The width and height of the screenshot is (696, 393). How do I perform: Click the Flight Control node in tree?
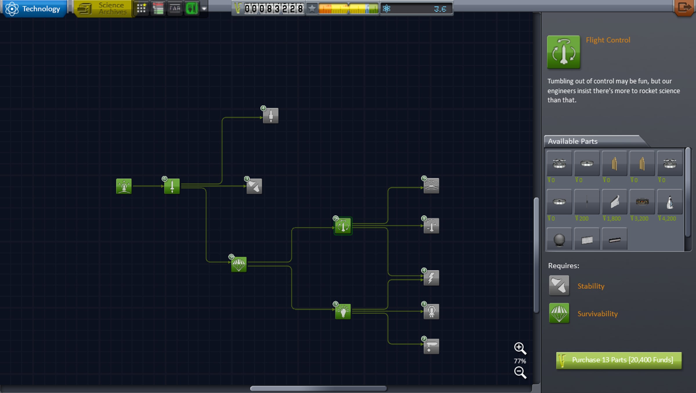343,226
